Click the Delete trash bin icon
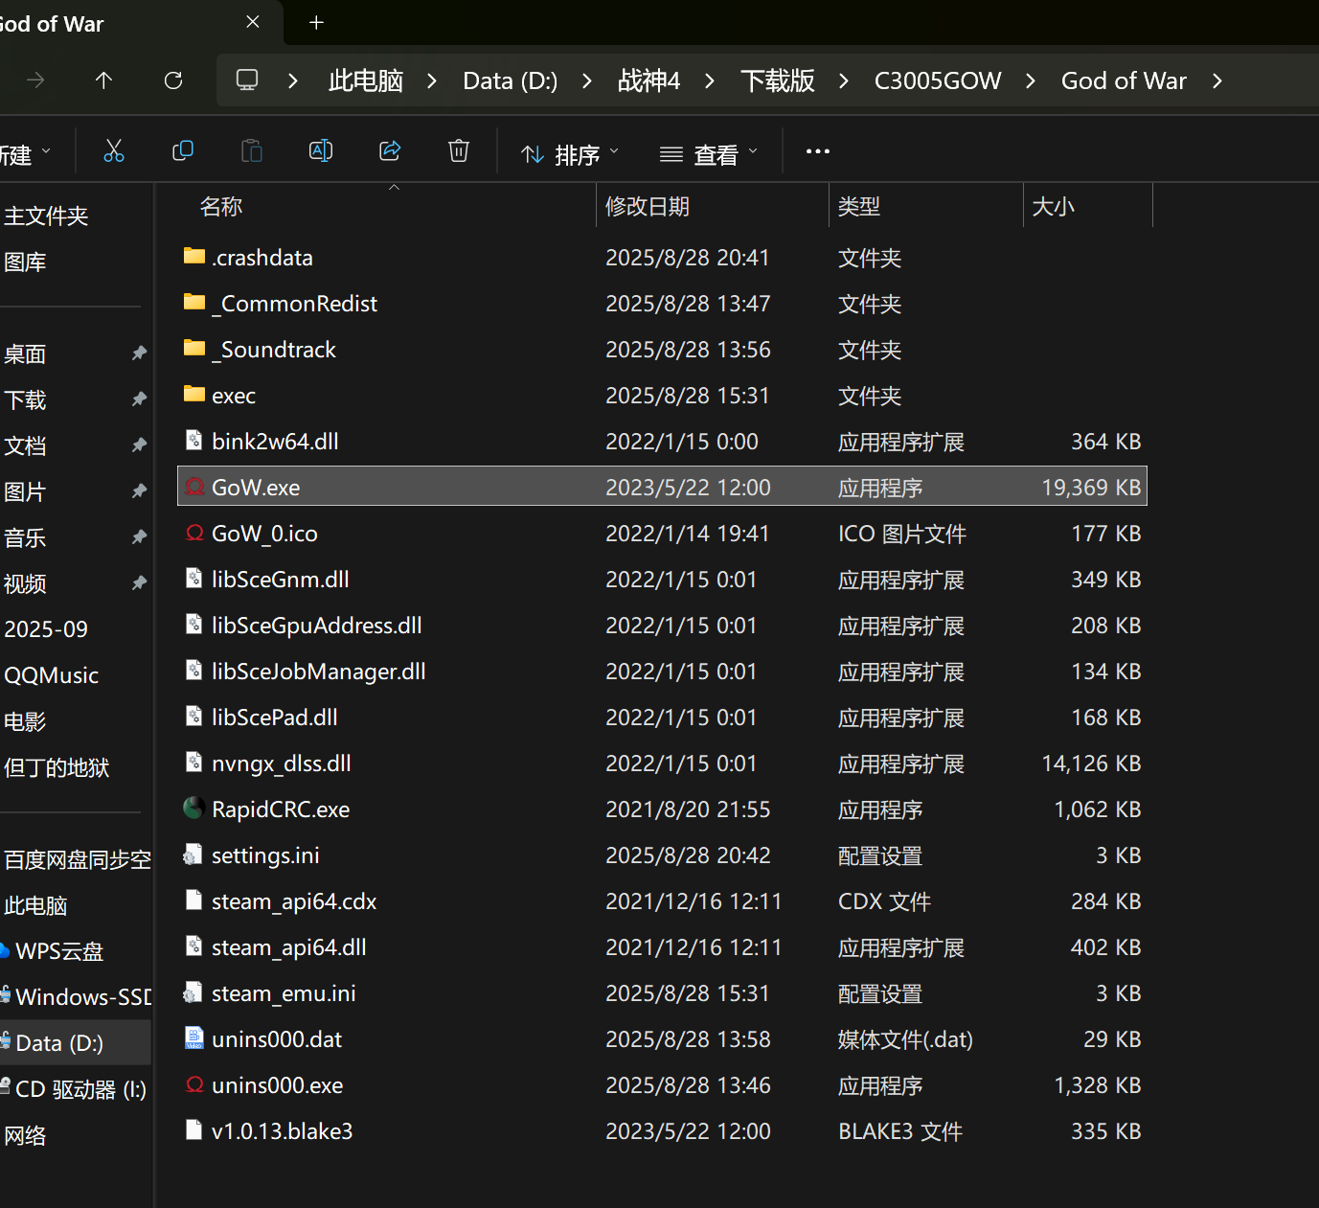This screenshot has width=1319, height=1208. pyautogui.click(x=459, y=151)
